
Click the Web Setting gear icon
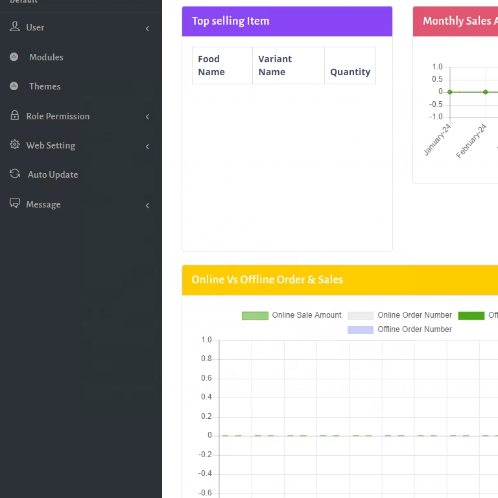pos(14,145)
